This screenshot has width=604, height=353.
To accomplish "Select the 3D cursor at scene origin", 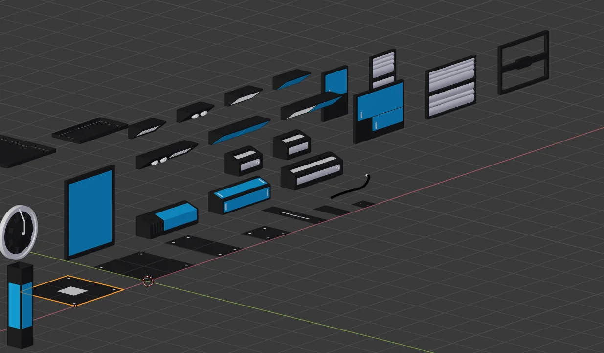I will 147,282.
